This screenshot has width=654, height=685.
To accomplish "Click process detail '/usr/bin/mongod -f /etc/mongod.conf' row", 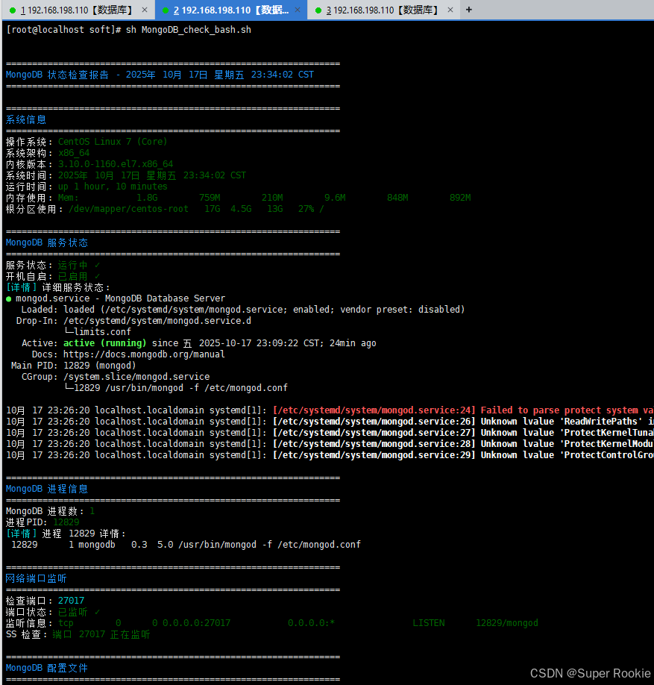I will point(186,545).
